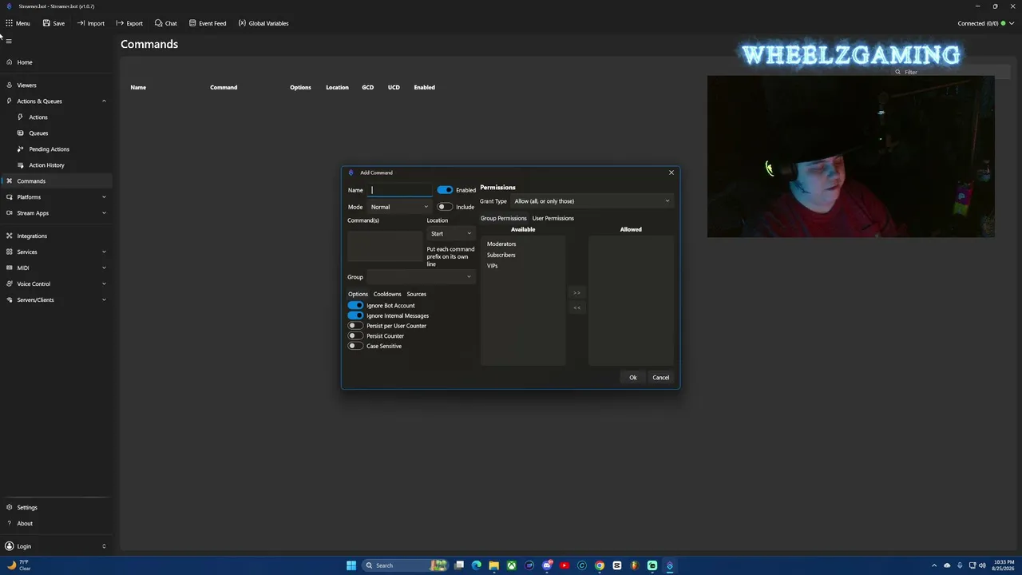Click the Import toolbar button
Image resolution: width=1022 pixels, height=575 pixels.
tap(91, 23)
